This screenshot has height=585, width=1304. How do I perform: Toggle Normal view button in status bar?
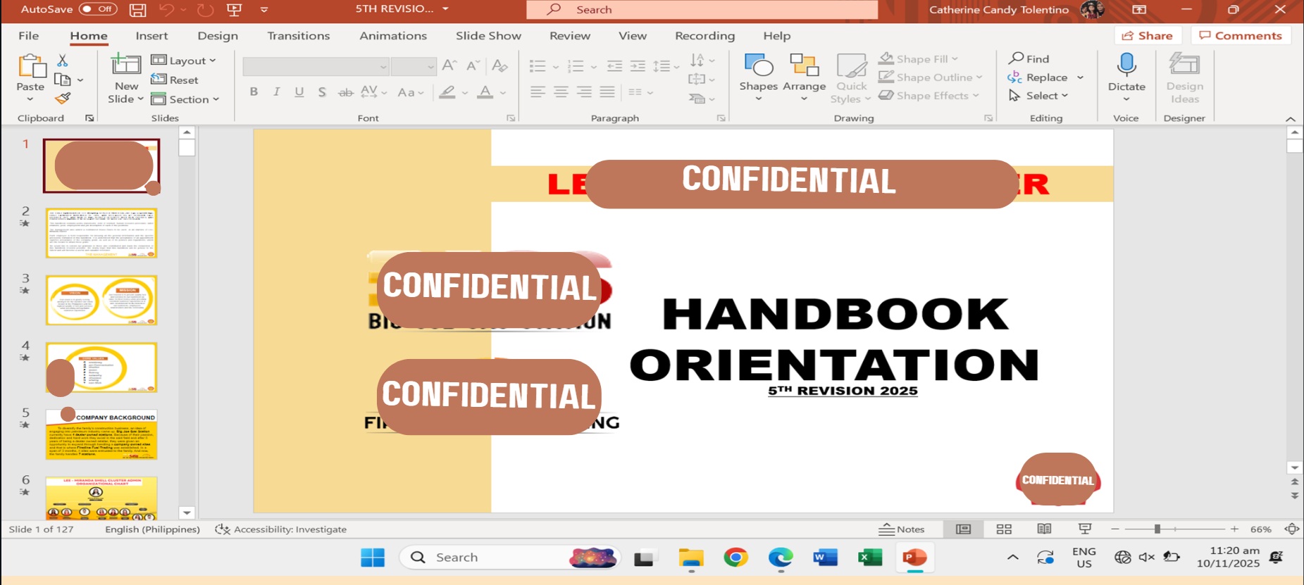(963, 529)
